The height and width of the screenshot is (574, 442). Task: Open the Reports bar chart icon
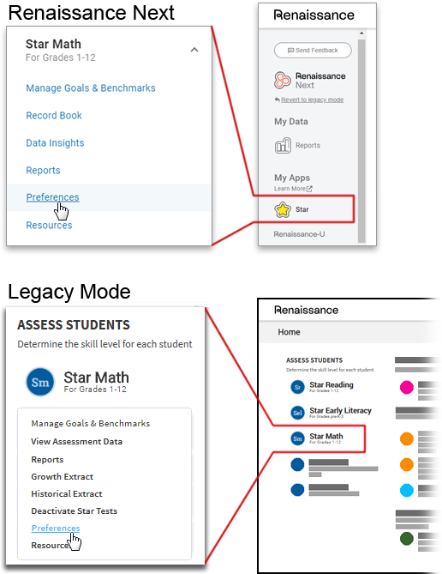click(283, 145)
